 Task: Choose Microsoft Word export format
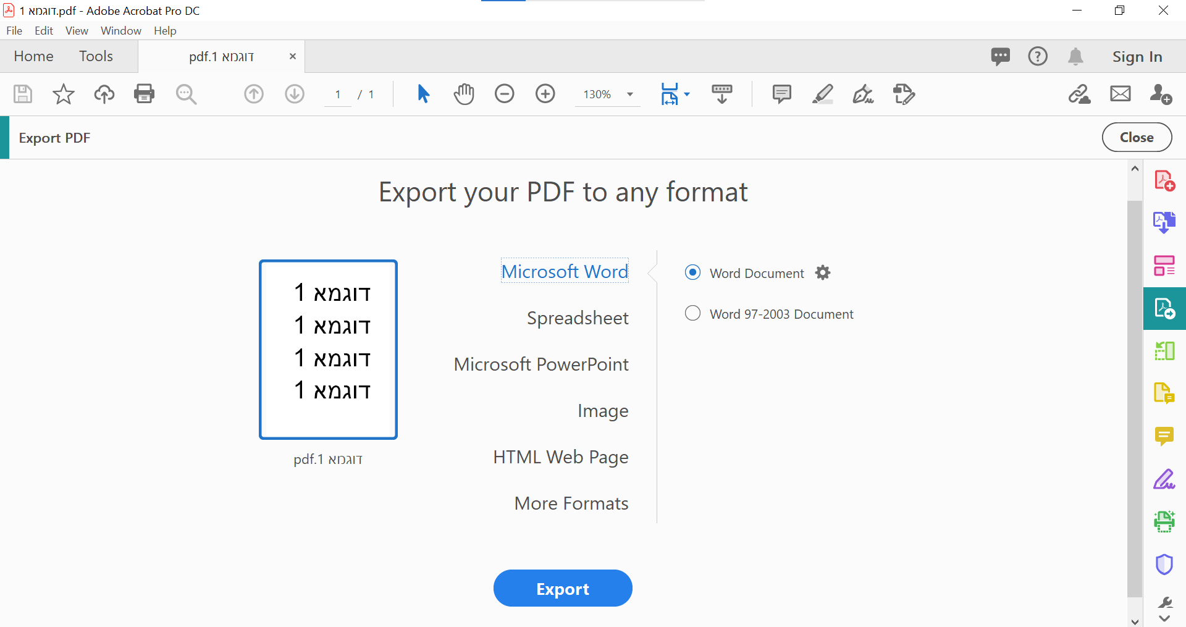coord(565,271)
